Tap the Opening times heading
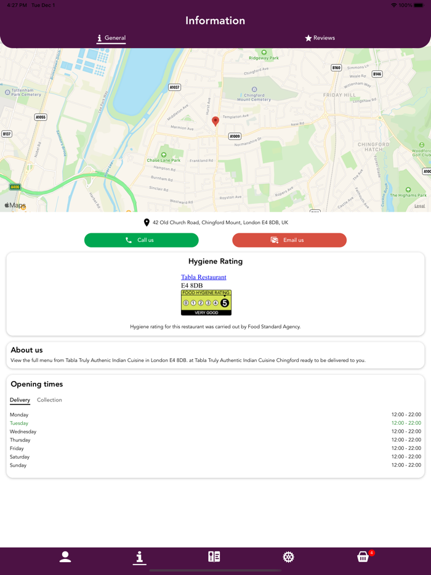Viewport: 431px width, 575px height. coord(37,384)
